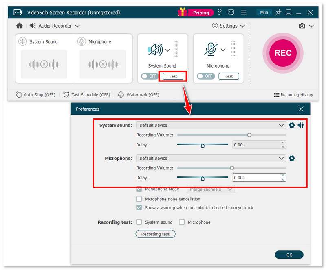The image size is (326, 270).
Task: Click the Settings gear-ring icon
Action: [215, 26]
